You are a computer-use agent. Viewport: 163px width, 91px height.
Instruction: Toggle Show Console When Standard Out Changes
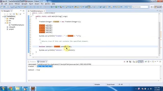(139, 62)
